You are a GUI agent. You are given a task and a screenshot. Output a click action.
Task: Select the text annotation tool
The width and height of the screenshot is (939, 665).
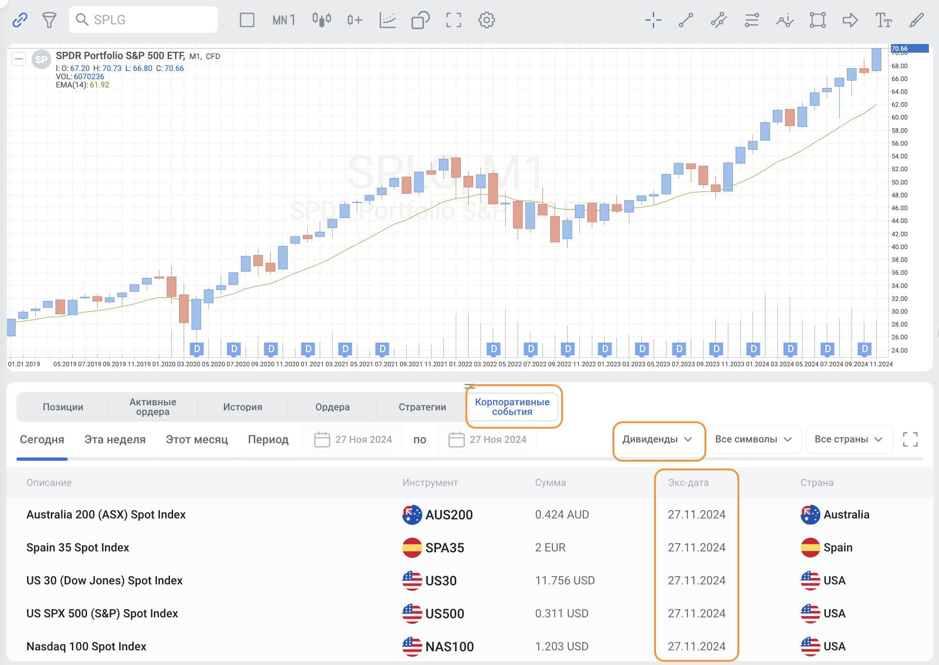tap(883, 20)
